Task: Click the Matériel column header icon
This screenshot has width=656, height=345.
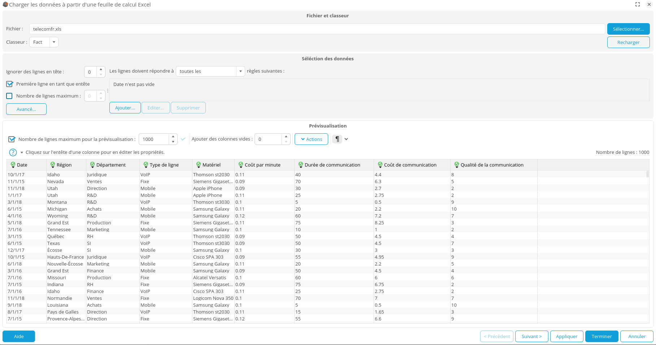Action: 199,165
